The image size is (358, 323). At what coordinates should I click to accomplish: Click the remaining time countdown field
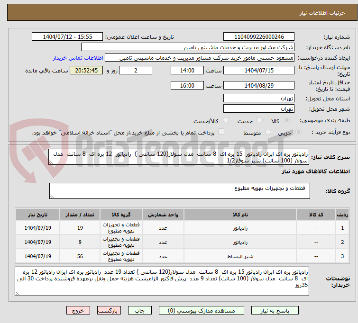(x=86, y=70)
